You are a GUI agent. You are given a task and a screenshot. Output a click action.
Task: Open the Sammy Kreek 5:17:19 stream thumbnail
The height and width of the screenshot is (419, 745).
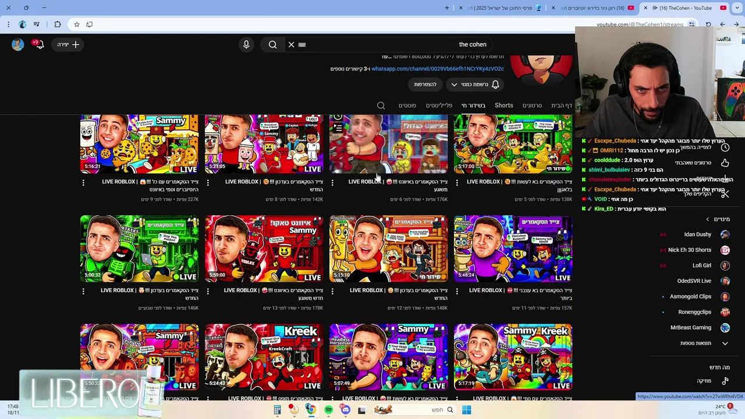click(x=513, y=357)
